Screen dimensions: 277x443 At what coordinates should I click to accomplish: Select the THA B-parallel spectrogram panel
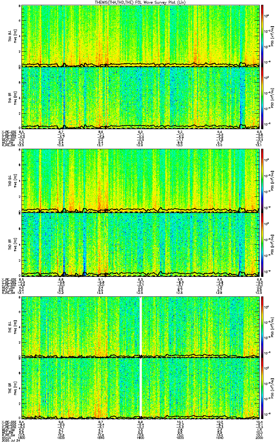pyautogui.click(x=140, y=98)
